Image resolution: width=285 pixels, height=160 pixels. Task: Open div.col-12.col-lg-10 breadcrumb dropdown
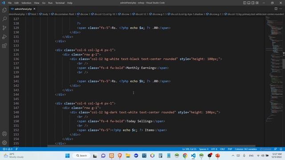[103, 14]
